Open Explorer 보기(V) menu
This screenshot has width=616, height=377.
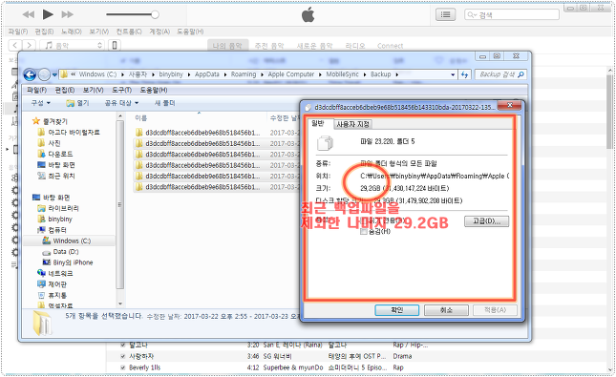(93, 91)
